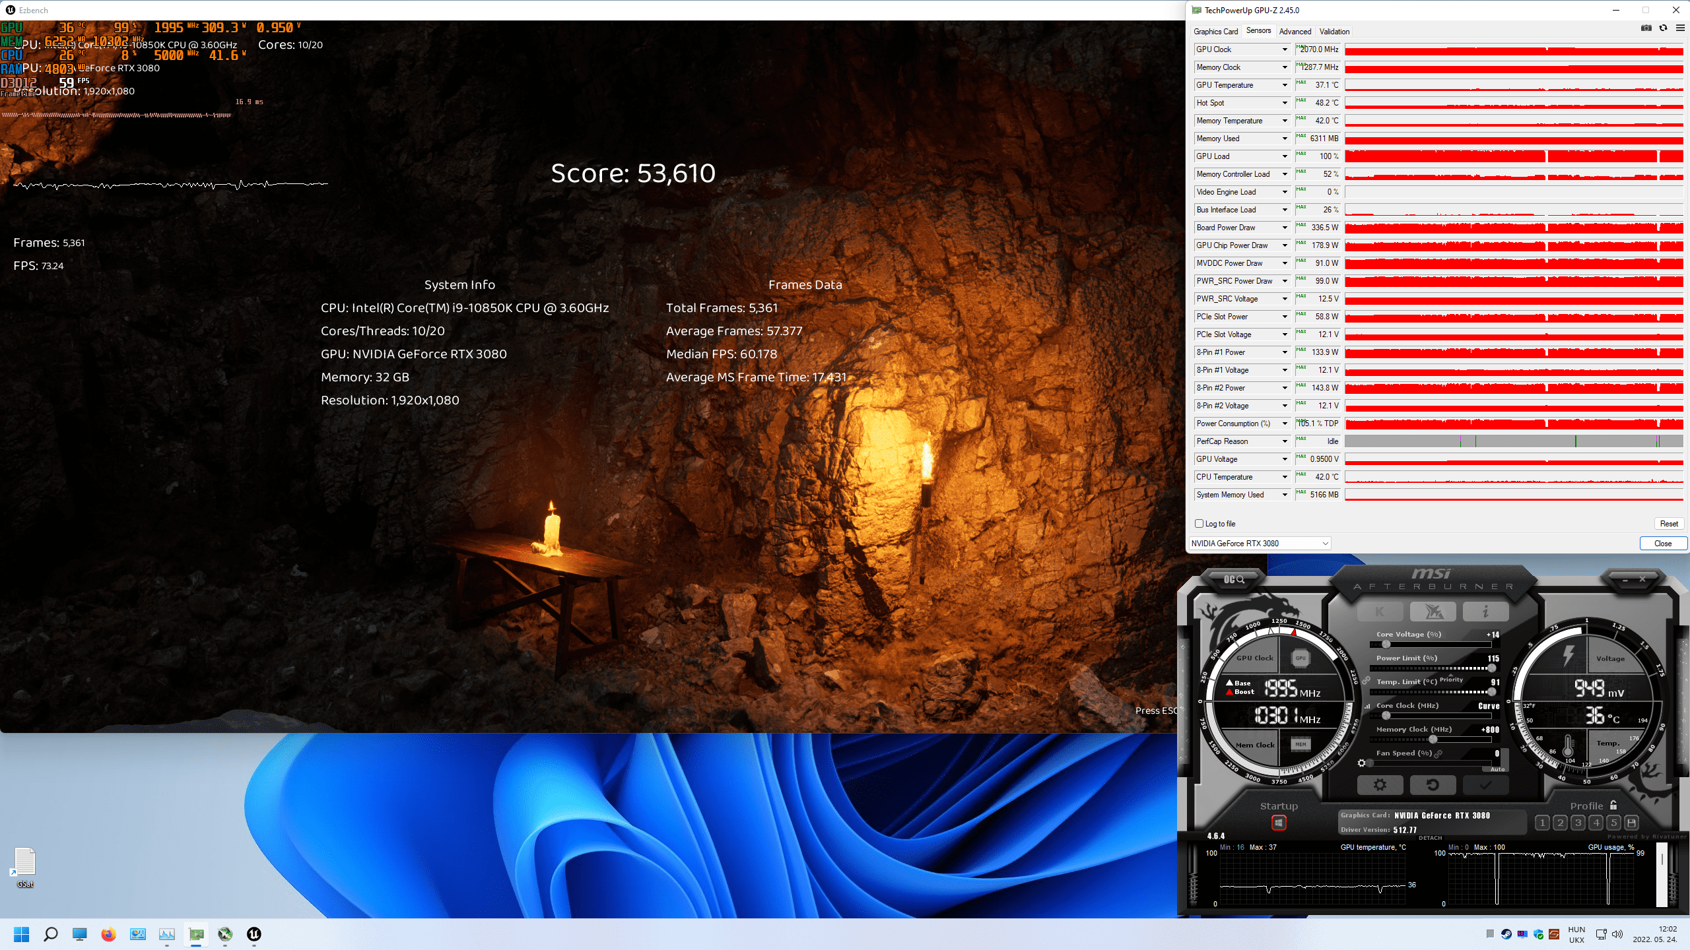Open the PerfCap Reason sensor dropdown
The width and height of the screenshot is (1690, 950).
point(1285,441)
